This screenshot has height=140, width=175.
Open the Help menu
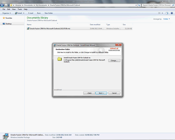click(x=25, y=9)
